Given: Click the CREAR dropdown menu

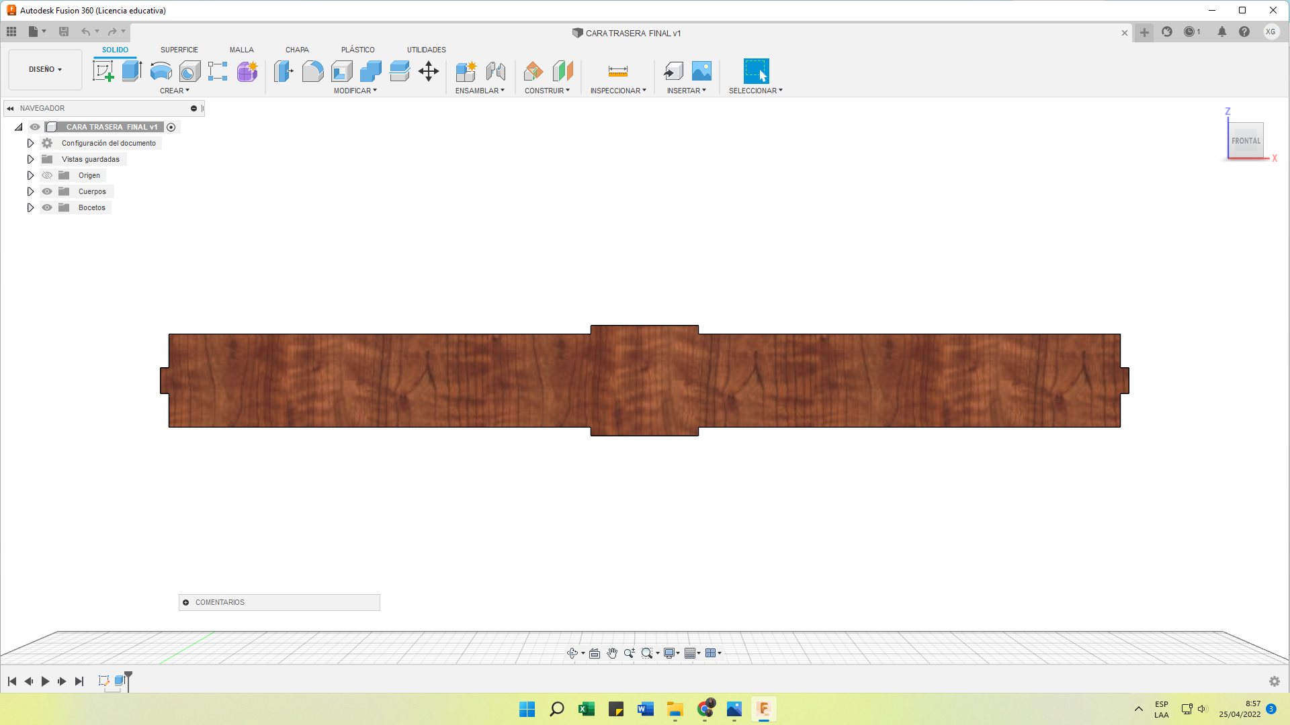Looking at the screenshot, I should click(175, 91).
